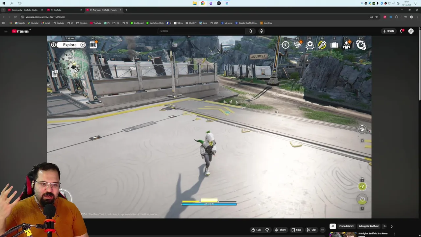The width and height of the screenshot is (421, 237).
Task: Open the YT bookmarks folder
Action: click(70, 23)
